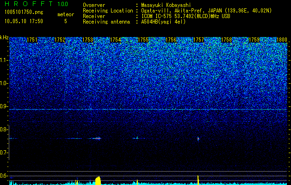
Task: Click the 0.7 kHz axis label
Action: point(3,153)
